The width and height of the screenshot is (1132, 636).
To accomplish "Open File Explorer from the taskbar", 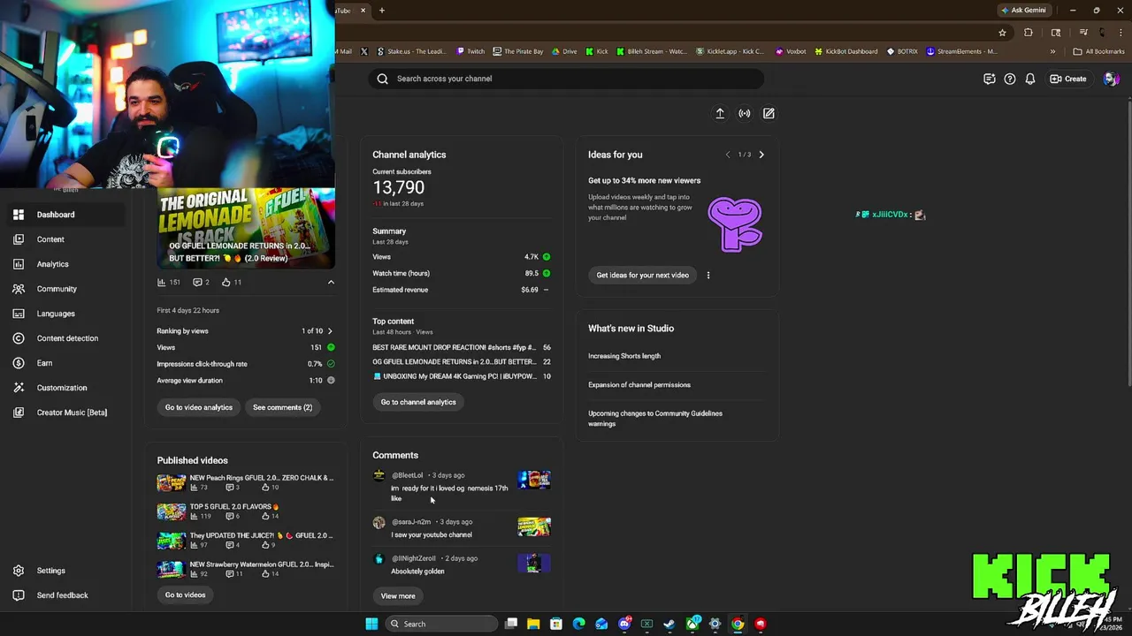I will click(x=533, y=624).
